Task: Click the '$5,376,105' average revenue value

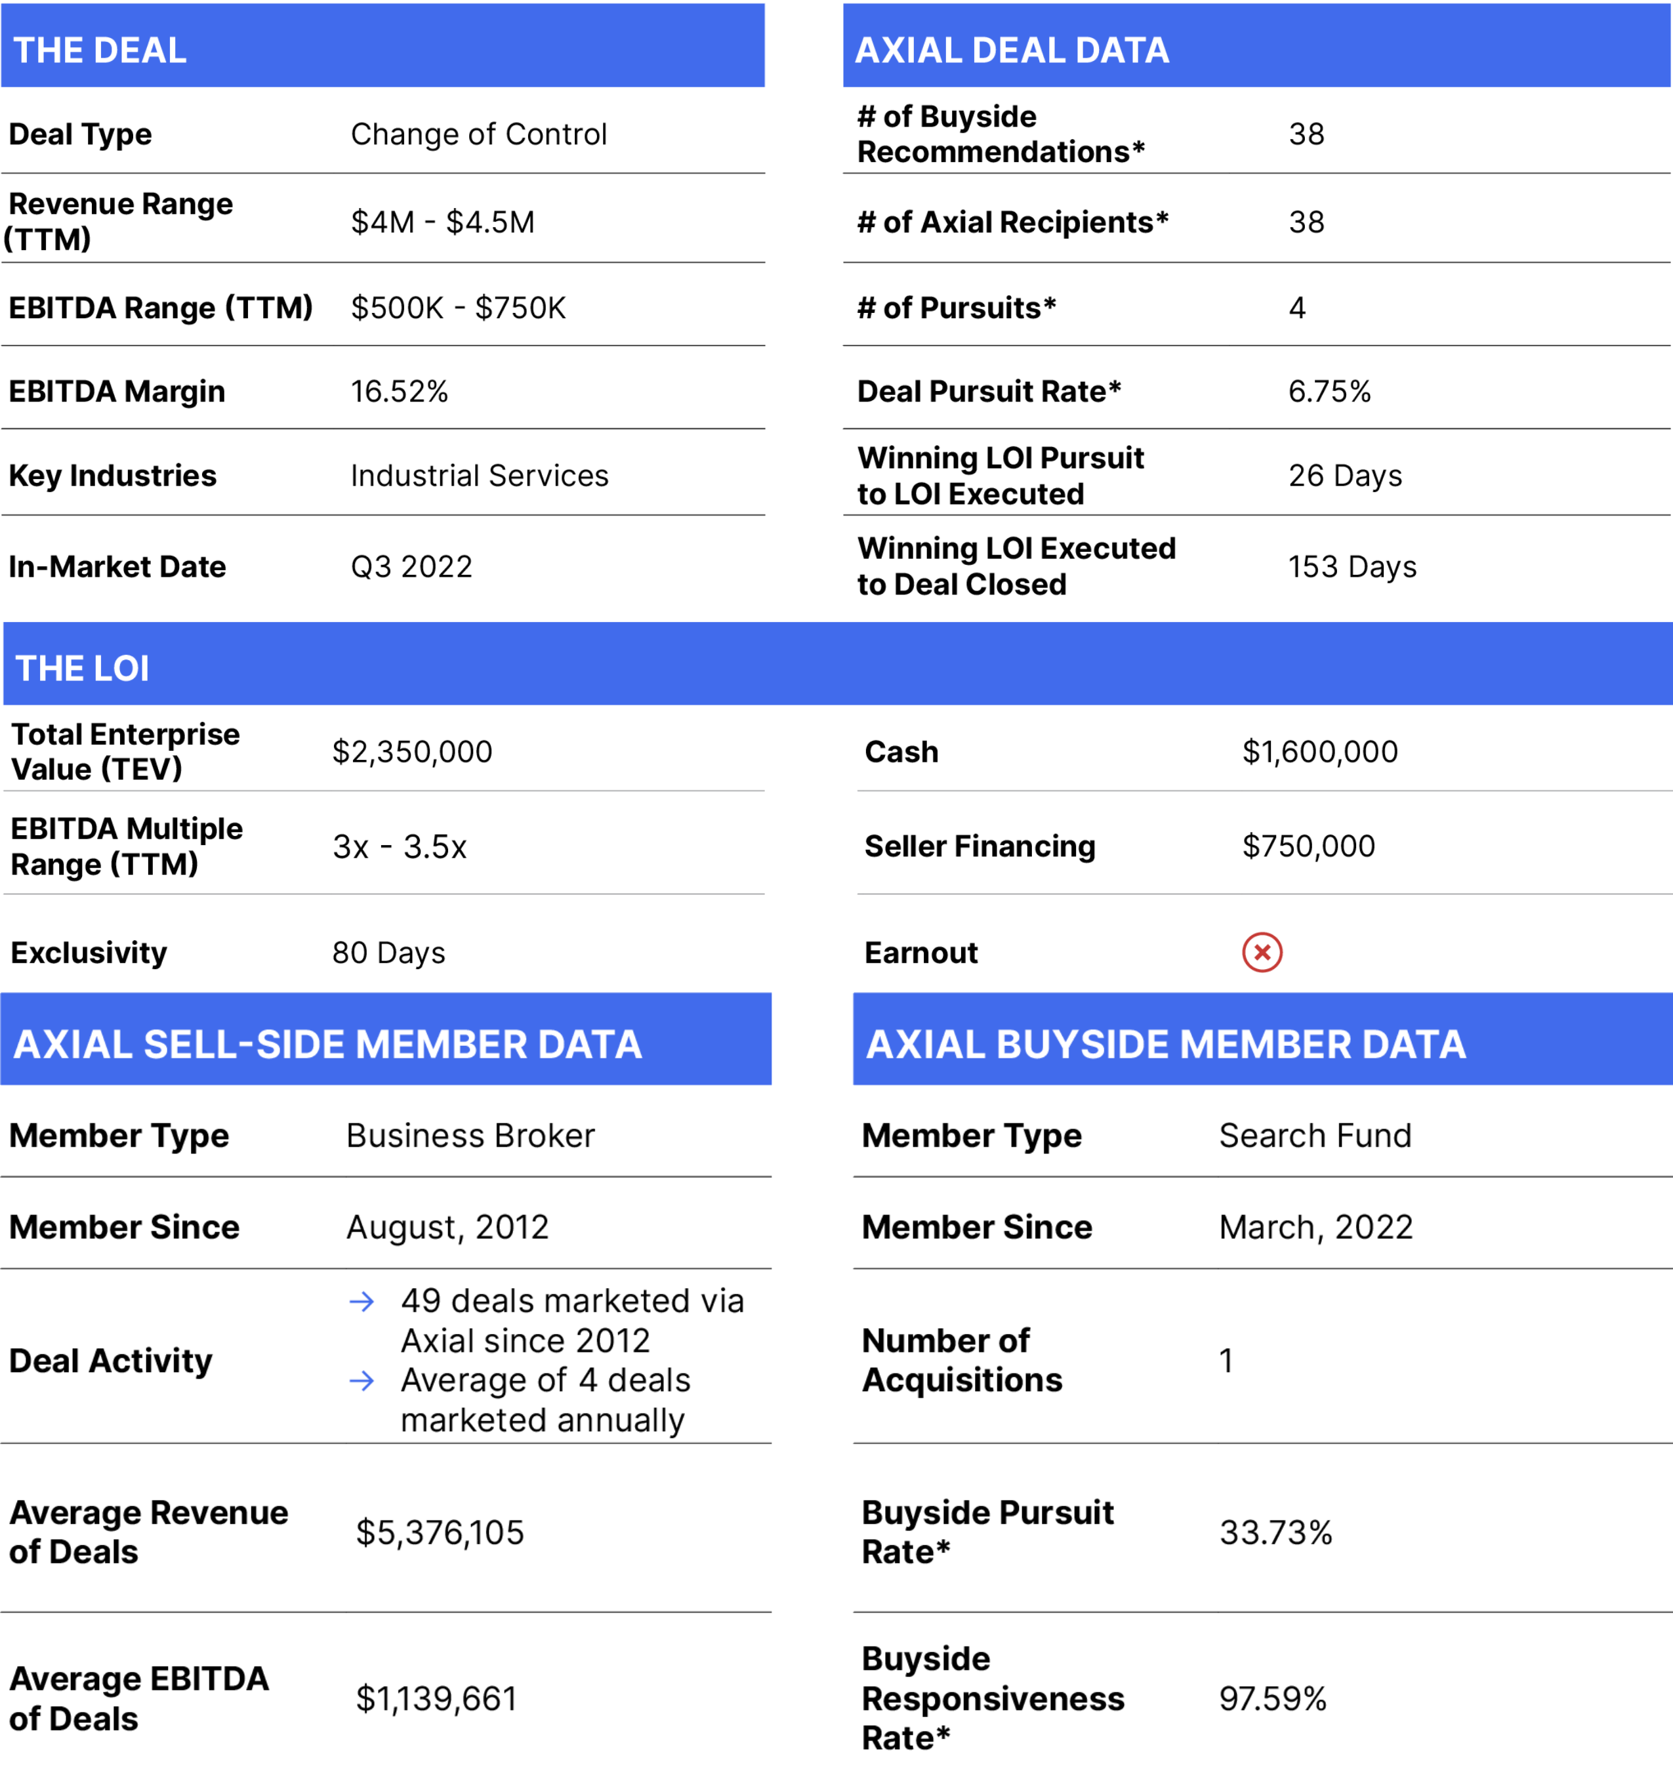Action: coord(440,1532)
